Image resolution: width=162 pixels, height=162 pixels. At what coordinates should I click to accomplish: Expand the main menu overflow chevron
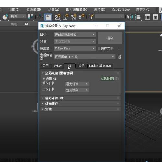[156, 10]
